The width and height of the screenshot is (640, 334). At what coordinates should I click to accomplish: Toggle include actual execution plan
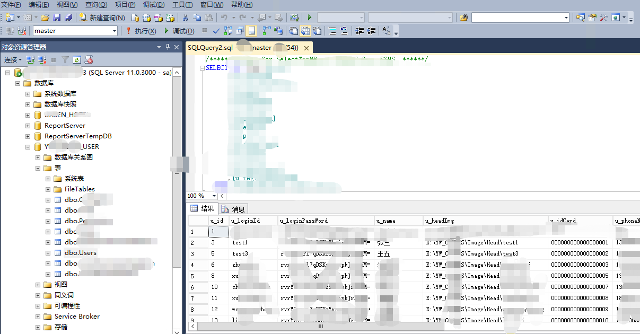click(x=266, y=31)
